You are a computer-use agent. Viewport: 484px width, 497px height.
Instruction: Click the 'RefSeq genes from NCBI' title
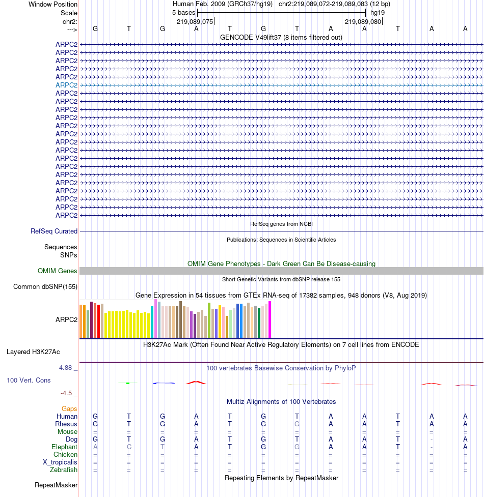click(x=281, y=224)
